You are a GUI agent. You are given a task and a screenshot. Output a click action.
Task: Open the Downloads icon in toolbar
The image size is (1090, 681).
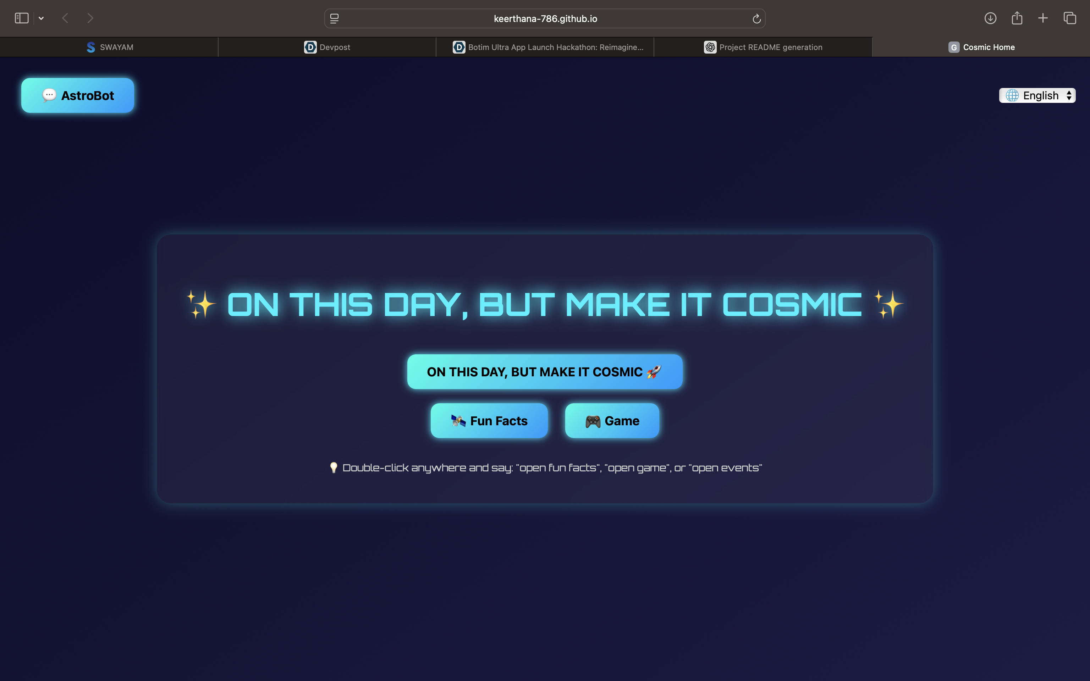(x=990, y=18)
